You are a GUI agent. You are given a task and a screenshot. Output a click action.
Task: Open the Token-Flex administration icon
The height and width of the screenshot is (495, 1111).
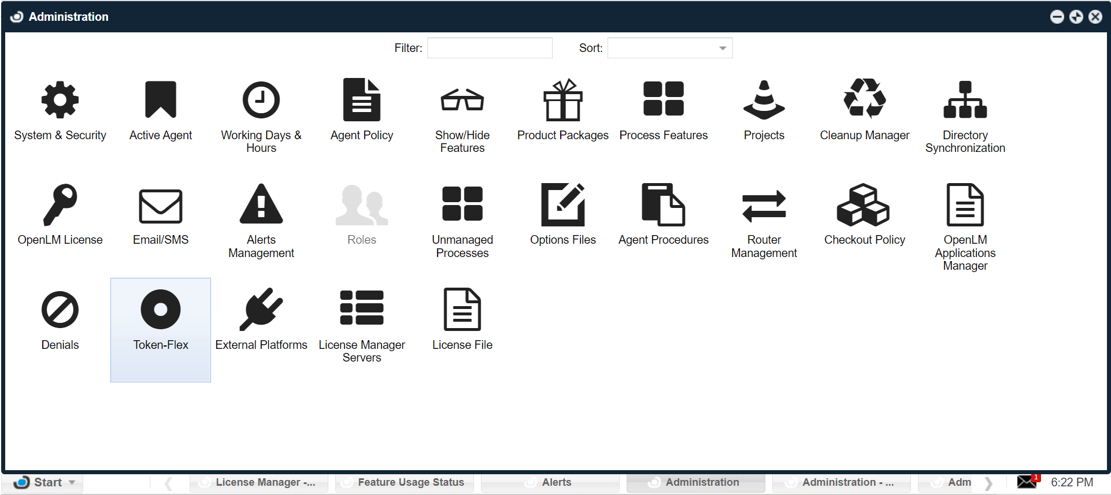[161, 310]
